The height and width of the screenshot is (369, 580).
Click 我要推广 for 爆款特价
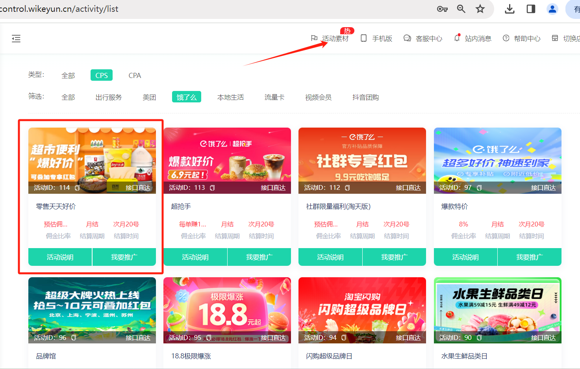click(530, 257)
